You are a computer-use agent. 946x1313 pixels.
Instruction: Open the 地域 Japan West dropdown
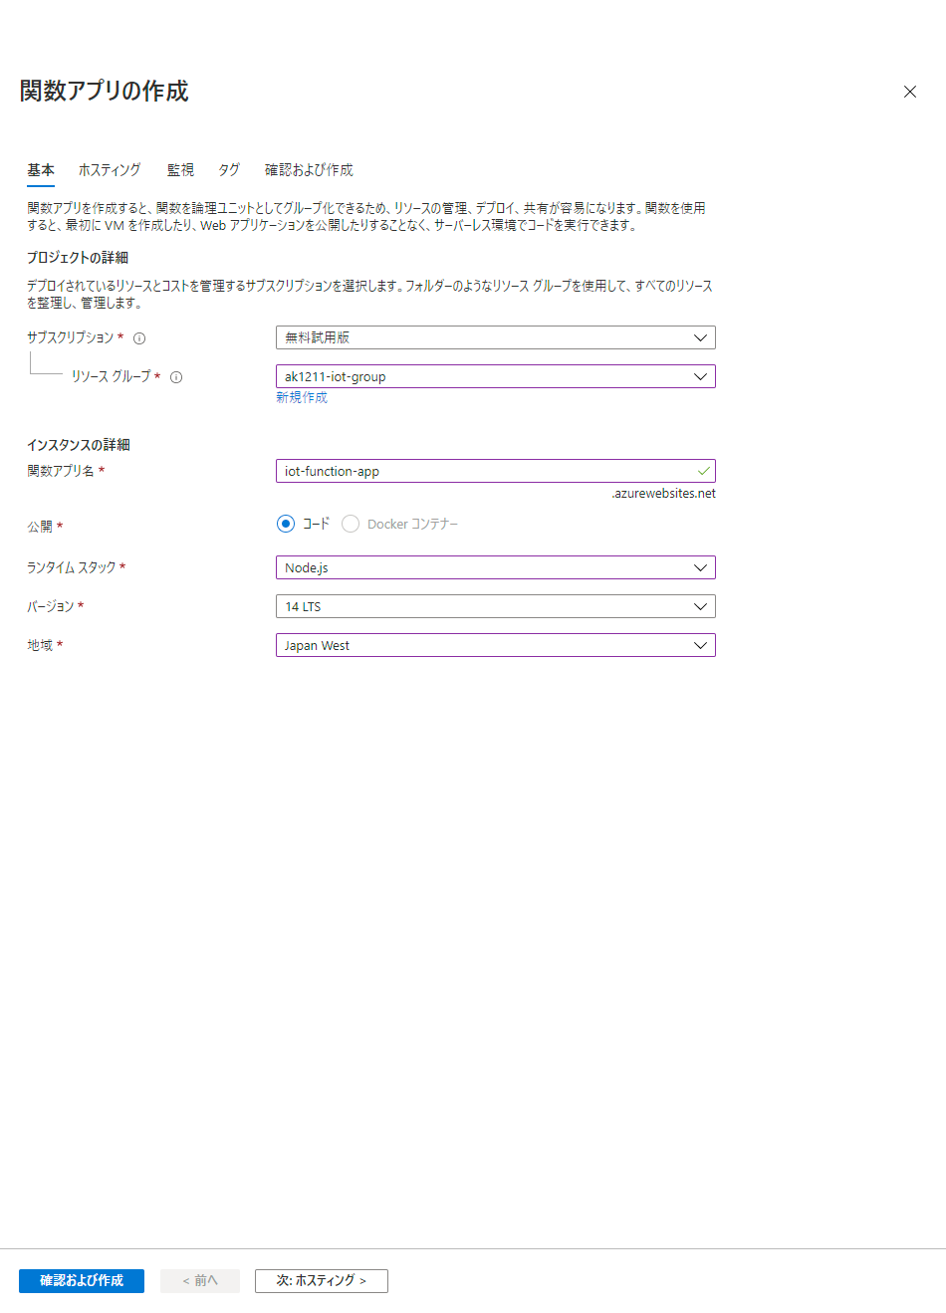(x=495, y=645)
